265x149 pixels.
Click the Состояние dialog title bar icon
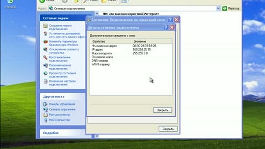(89, 20)
